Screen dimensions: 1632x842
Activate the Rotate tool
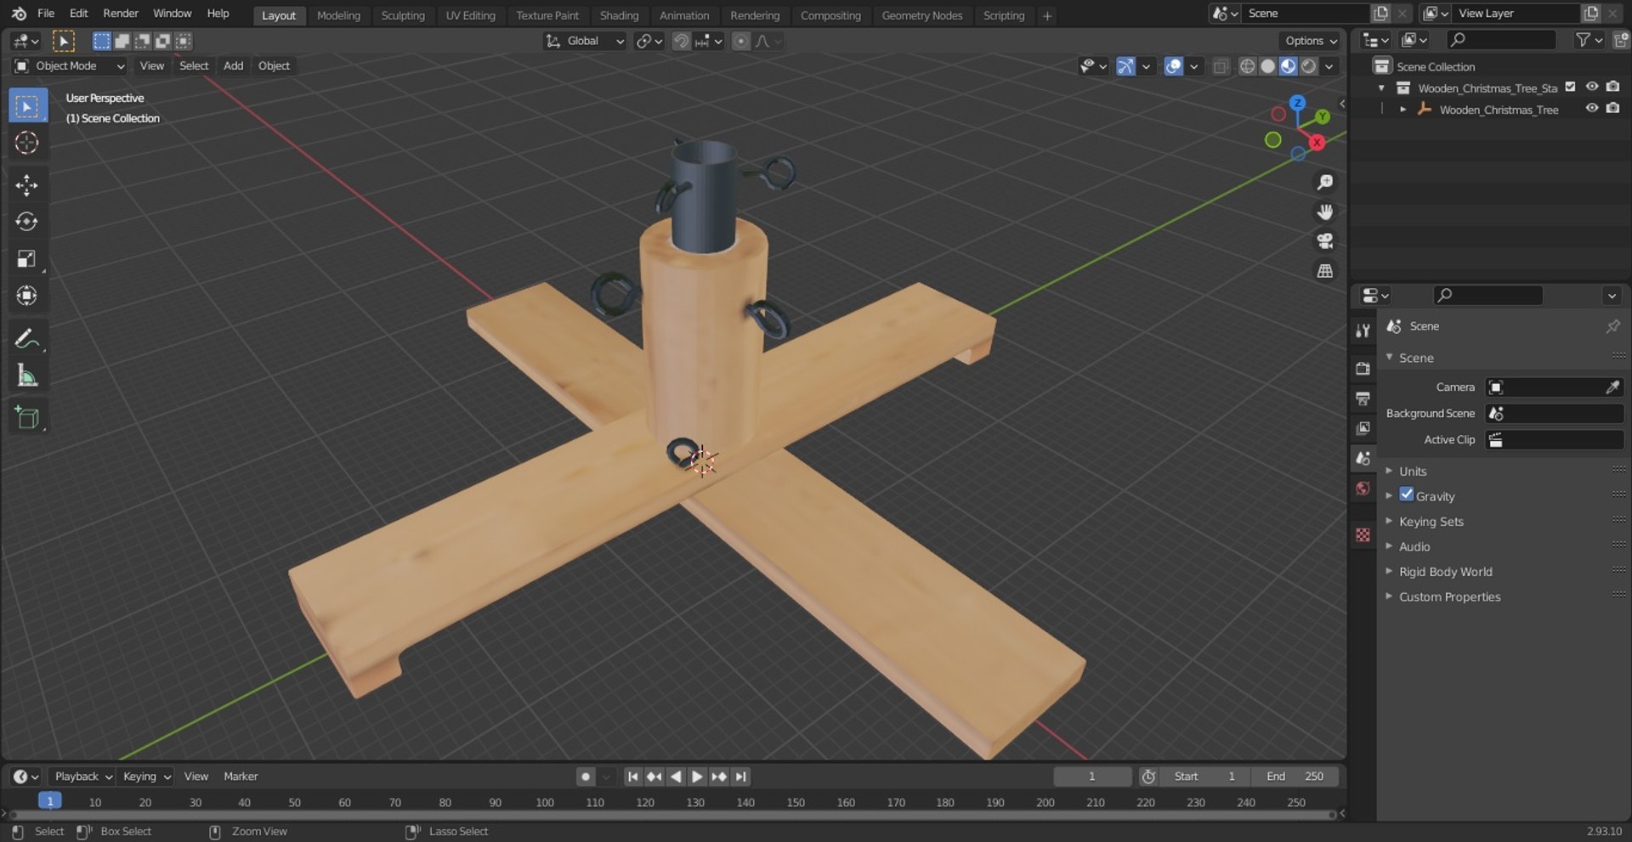click(x=26, y=222)
